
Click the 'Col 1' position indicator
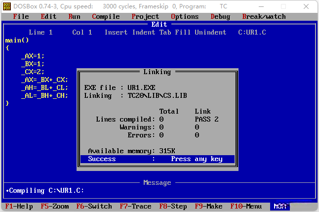pyautogui.click(x=82, y=33)
